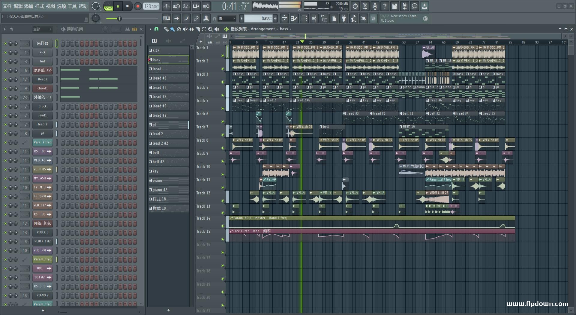Open the 帮助 menu

coord(83,6)
